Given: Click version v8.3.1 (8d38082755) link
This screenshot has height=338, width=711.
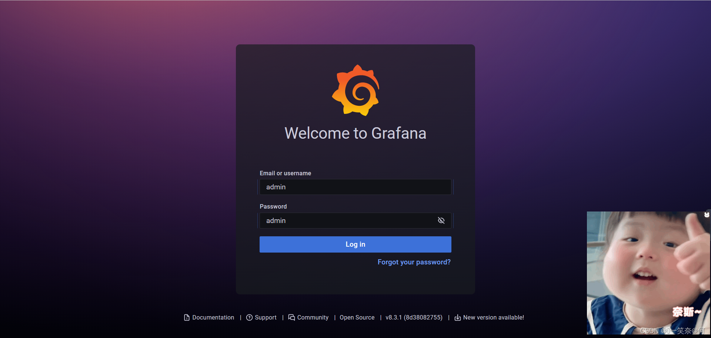Looking at the screenshot, I should point(414,318).
